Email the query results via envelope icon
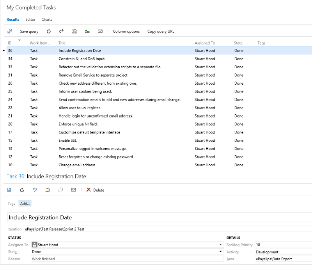Image resolution: width=312 pixels, height=265 pixels. tap(100, 31)
